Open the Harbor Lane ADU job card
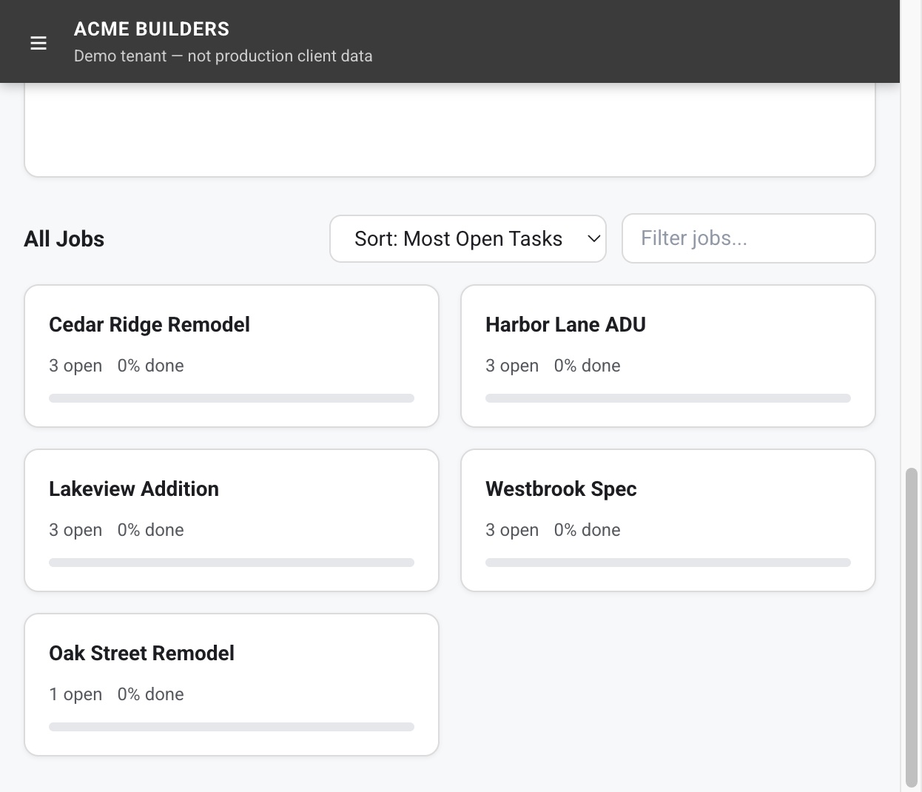 click(x=668, y=356)
